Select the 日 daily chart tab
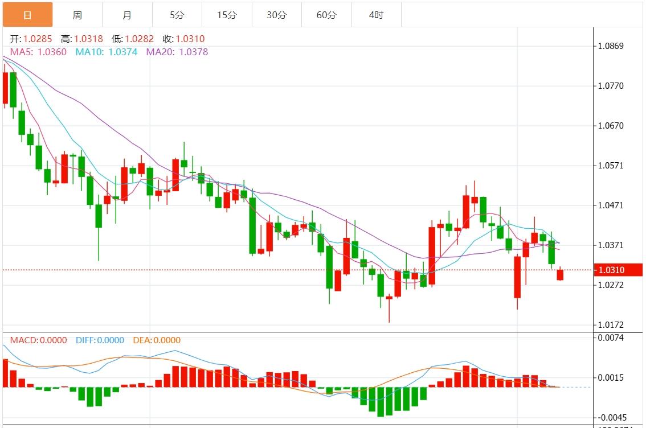The image size is (646, 428). (x=27, y=15)
